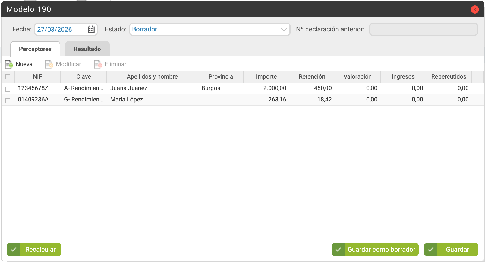Sort by the Importe column header
The width and height of the screenshot is (485, 262).
266,77
